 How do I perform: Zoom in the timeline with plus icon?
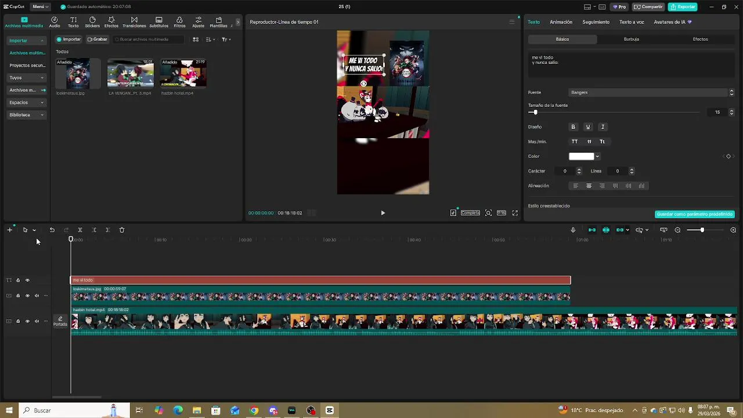tap(733, 230)
